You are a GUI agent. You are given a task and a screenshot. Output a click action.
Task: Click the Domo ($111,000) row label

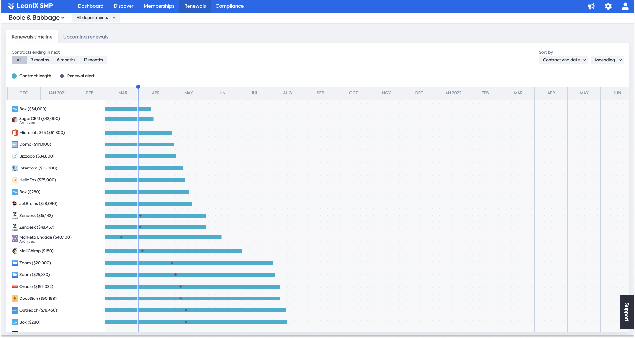click(x=35, y=144)
